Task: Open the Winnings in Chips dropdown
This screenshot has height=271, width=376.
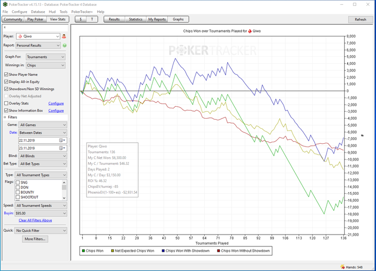Action: tap(46, 65)
